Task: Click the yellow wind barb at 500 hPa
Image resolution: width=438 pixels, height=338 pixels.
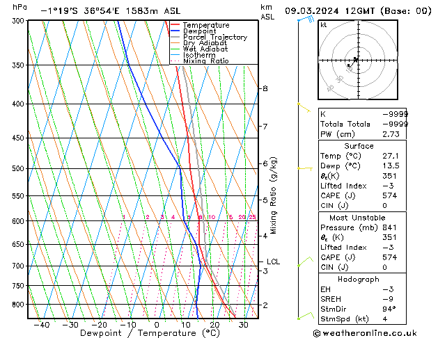Action: click(305, 168)
